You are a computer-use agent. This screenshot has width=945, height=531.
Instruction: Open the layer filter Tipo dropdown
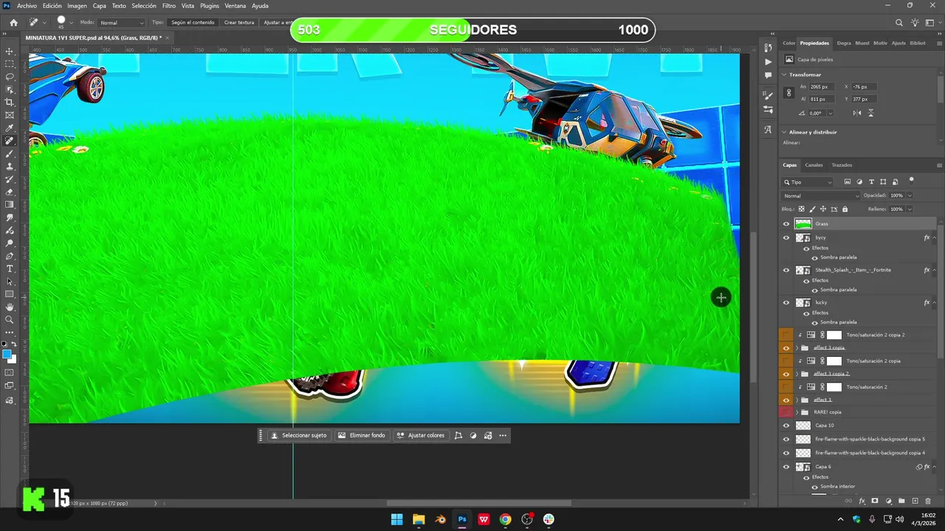pyautogui.click(x=808, y=182)
